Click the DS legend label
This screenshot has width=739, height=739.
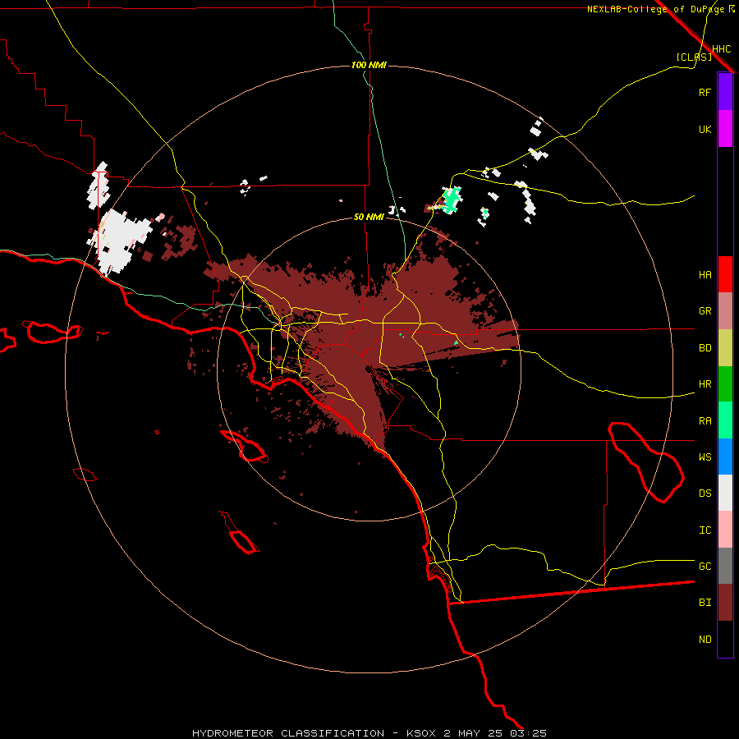point(705,493)
